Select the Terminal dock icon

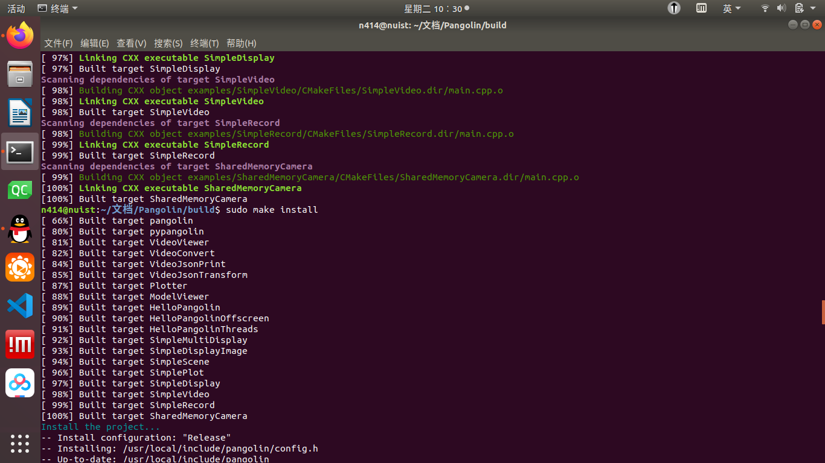[x=20, y=151]
